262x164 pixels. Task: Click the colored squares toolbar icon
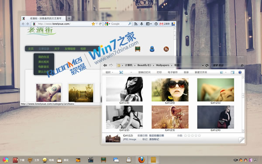coord(173,24)
